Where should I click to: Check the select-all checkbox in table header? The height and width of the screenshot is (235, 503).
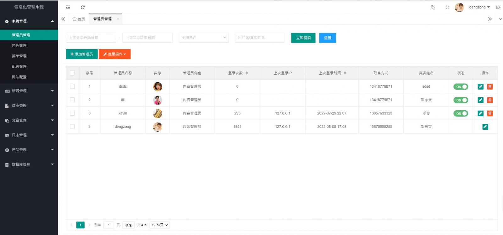(72, 73)
